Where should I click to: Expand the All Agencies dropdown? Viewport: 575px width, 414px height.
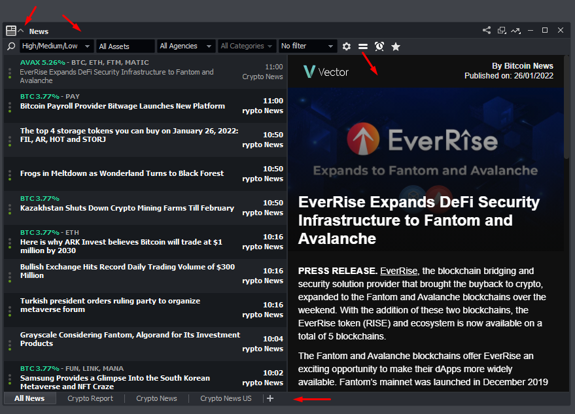click(186, 46)
